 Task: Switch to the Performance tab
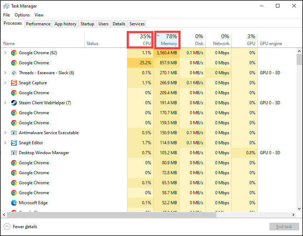click(x=38, y=24)
